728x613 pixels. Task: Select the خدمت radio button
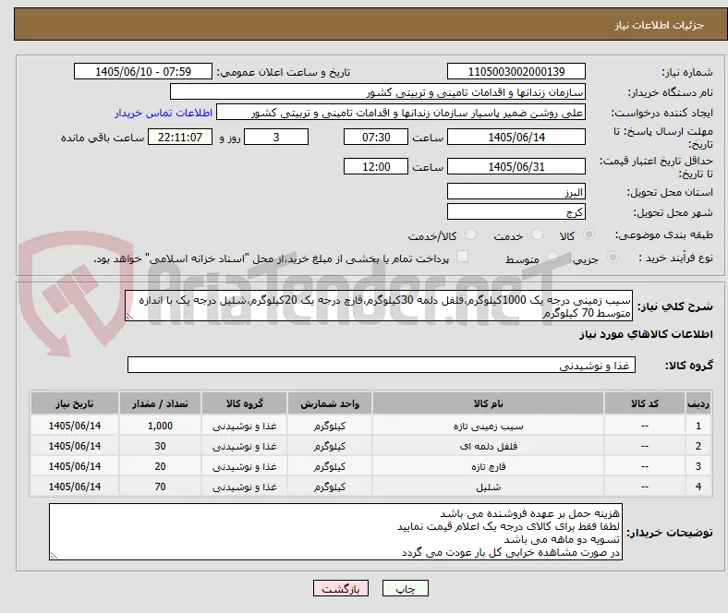[x=537, y=234]
